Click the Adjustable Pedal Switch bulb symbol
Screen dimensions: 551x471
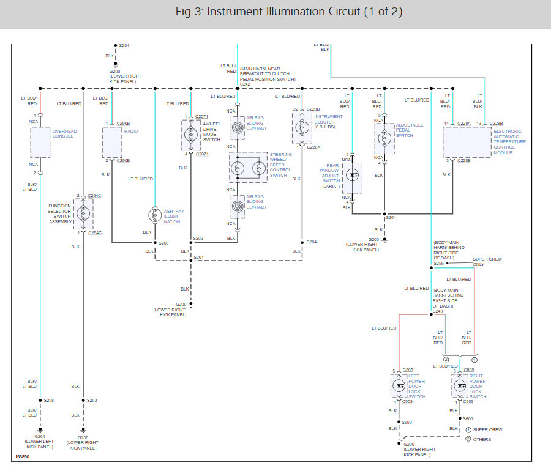click(x=384, y=138)
